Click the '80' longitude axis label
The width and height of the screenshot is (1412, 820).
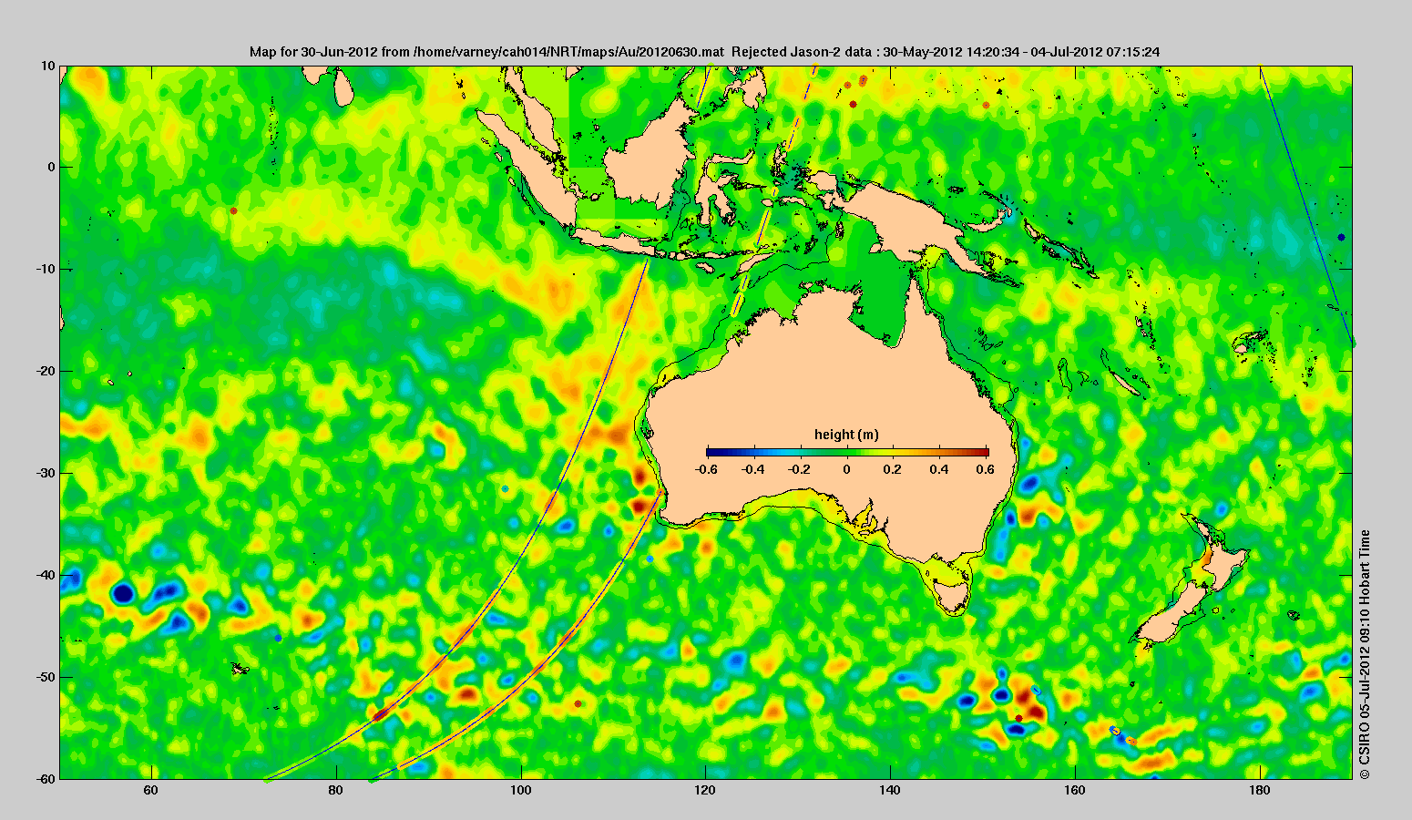point(336,791)
